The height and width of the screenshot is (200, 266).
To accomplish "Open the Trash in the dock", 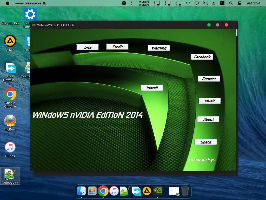I will (185, 191).
